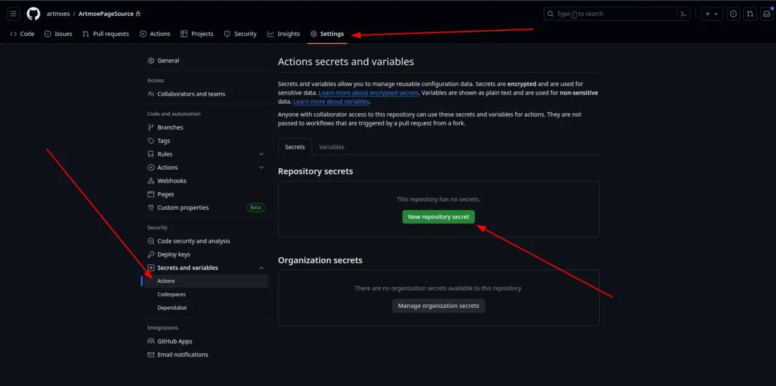Open Deploy keys settings
Image resolution: width=776 pixels, height=386 pixels.
point(173,254)
